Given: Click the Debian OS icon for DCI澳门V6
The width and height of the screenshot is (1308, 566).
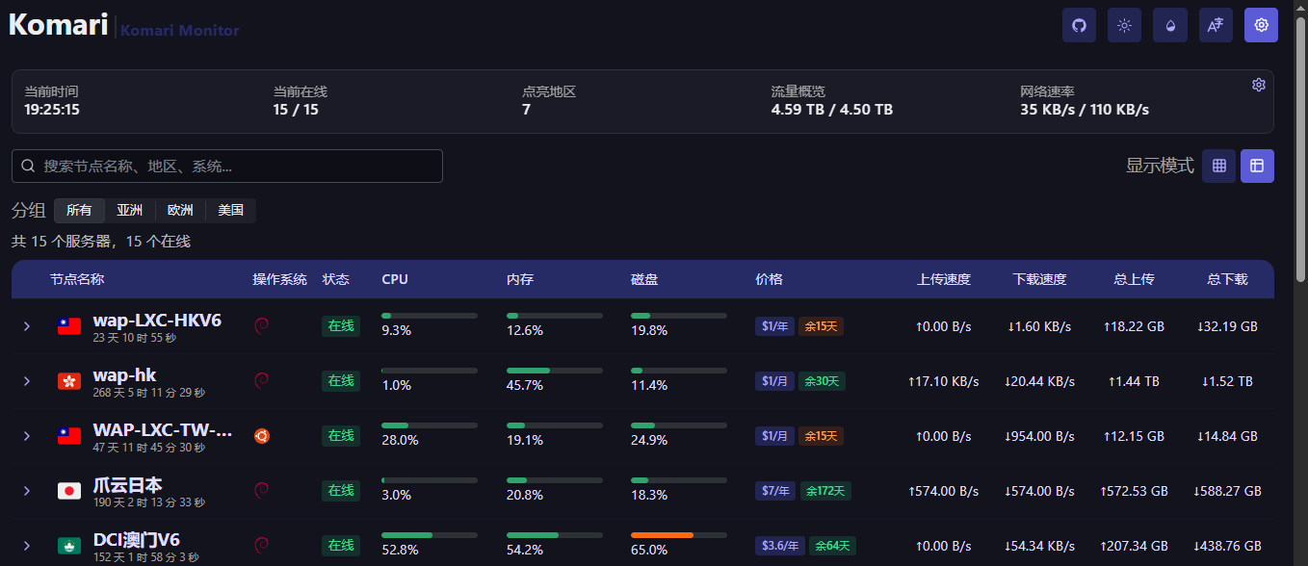Looking at the screenshot, I should click(261, 546).
